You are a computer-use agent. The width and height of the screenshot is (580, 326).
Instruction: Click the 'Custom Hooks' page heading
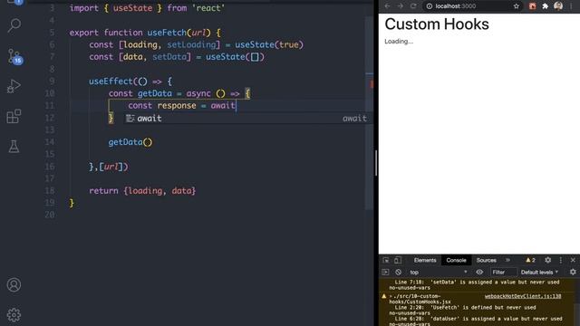pos(437,24)
